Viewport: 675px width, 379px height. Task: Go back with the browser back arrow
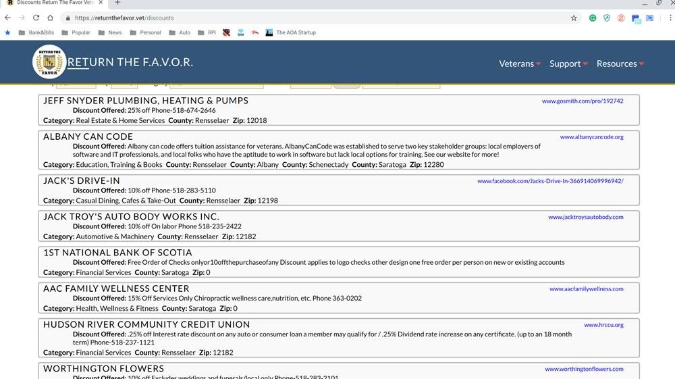pos(7,18)
